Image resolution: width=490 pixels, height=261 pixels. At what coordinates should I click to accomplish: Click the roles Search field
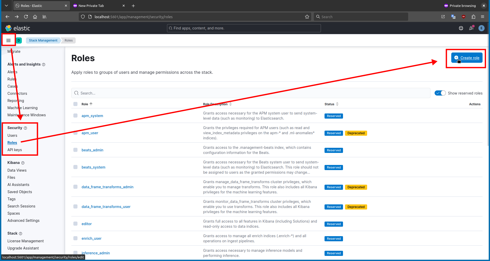tap(251, 93)
